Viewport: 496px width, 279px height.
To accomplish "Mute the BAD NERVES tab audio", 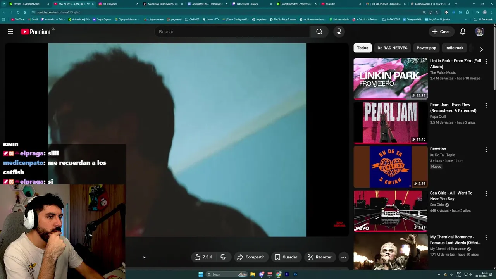I will coord(88,4).
